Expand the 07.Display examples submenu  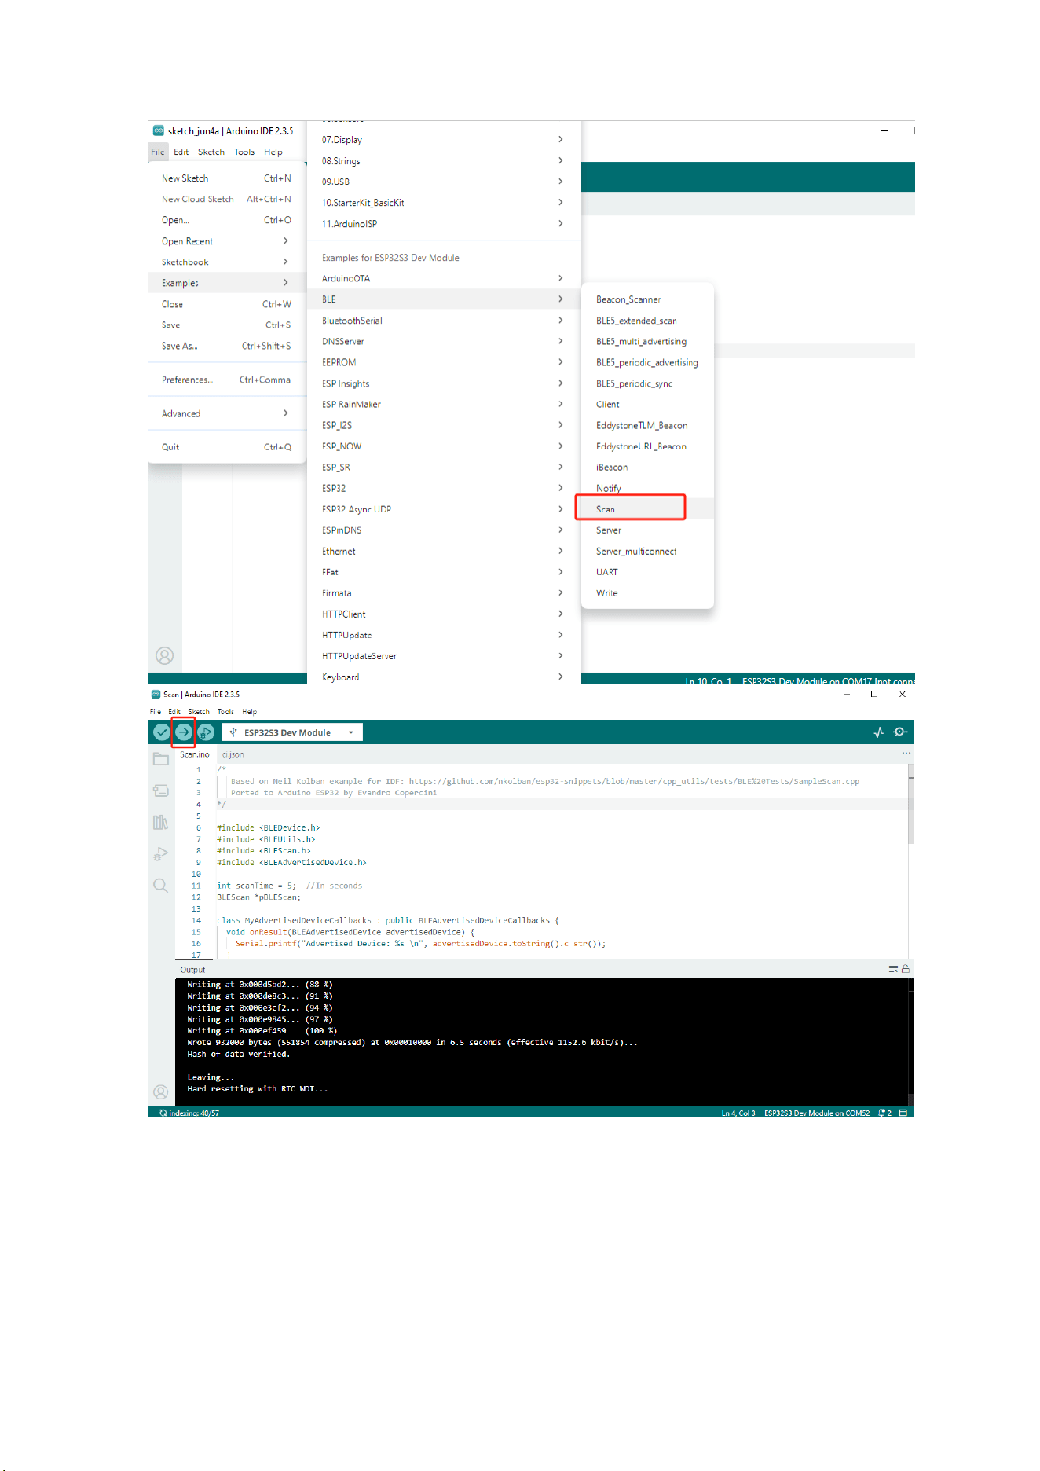[x=444, y=140]
